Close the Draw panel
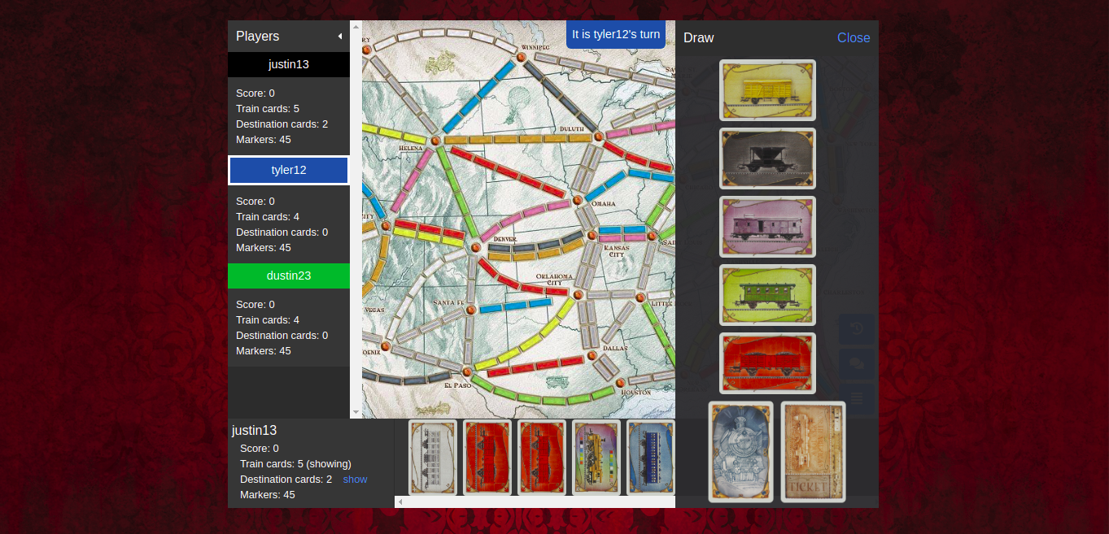The width and height of the screenshot is (1109, 534). (853, 38)
